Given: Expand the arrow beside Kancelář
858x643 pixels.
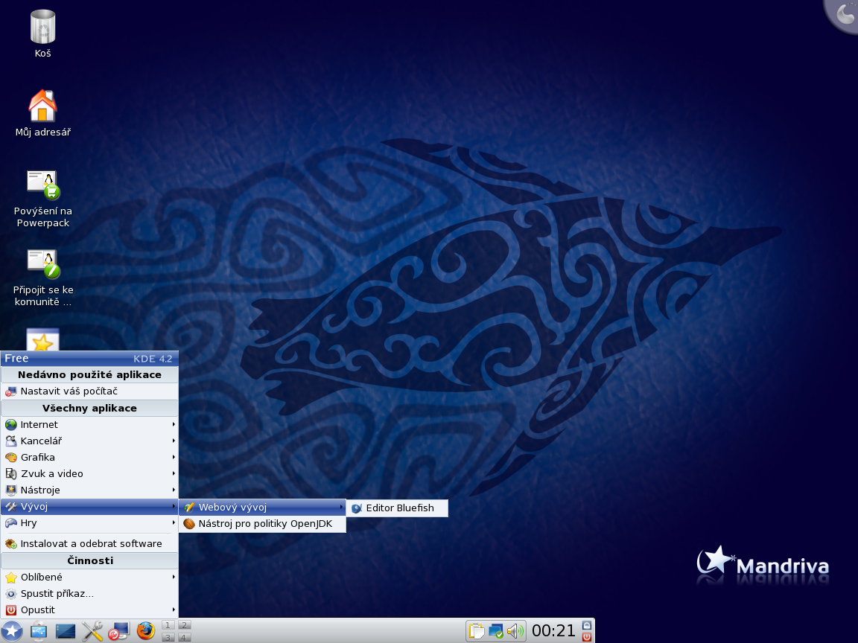Looking at the screenshot, I should [174, 441].
